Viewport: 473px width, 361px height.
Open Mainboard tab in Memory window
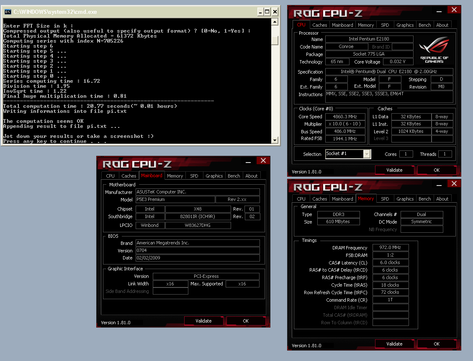342,199
